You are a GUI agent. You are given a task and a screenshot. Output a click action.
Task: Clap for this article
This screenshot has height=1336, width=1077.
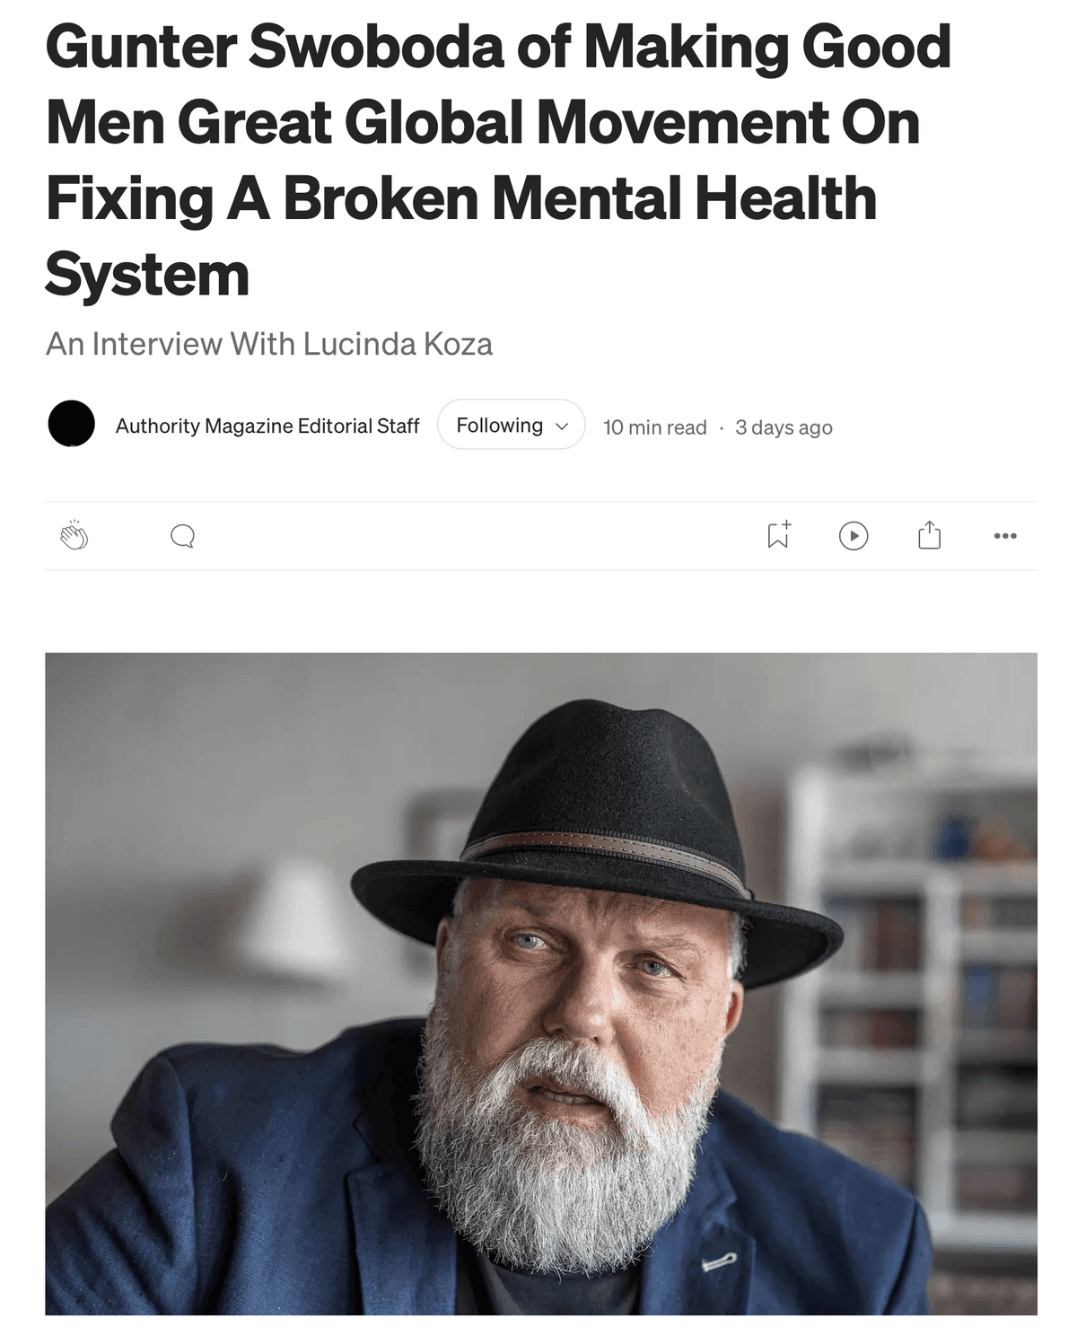coord(74,535)
